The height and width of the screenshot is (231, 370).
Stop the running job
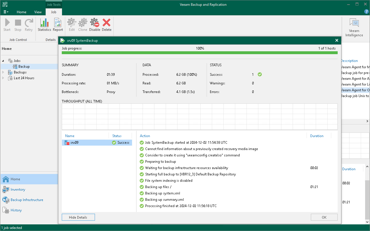coord(18,24)
